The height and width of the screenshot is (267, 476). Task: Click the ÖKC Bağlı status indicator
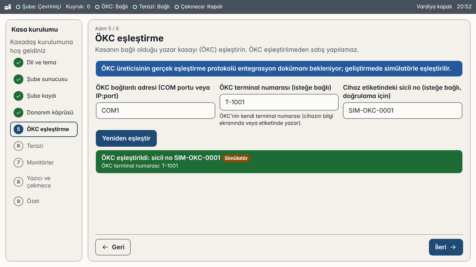(112, 7)
